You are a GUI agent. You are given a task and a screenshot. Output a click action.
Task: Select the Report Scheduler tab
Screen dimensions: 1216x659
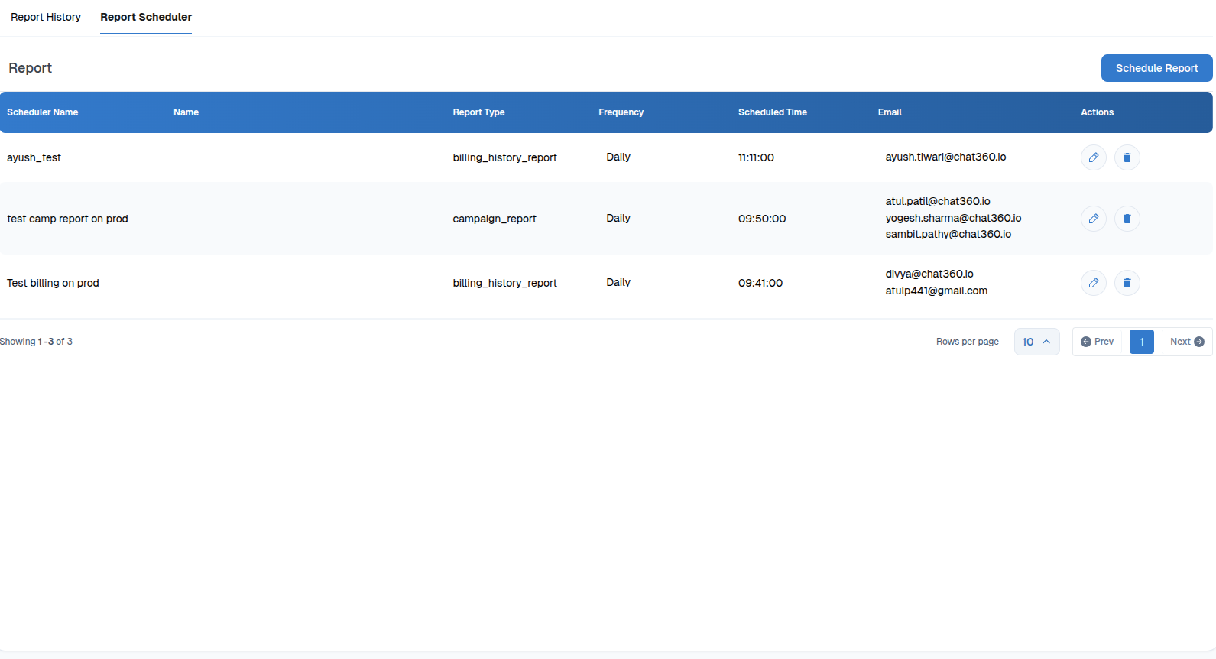146,17
